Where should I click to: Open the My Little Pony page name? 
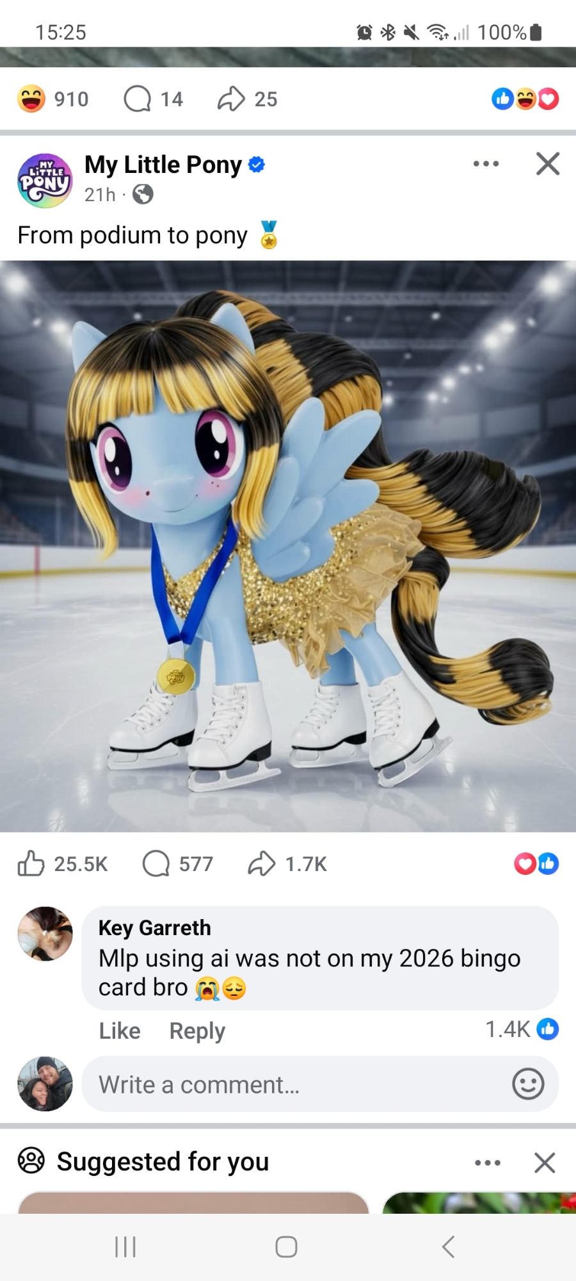[163, 165]
